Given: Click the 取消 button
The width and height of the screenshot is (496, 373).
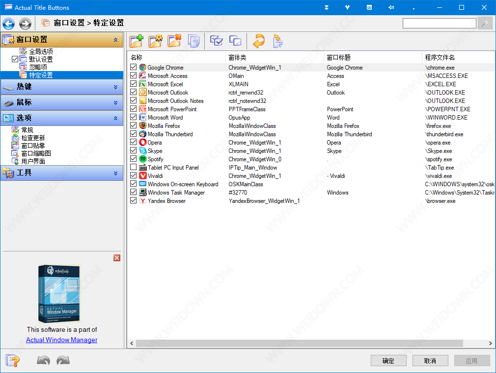Looking at the screenshot, I should [430, 361].
